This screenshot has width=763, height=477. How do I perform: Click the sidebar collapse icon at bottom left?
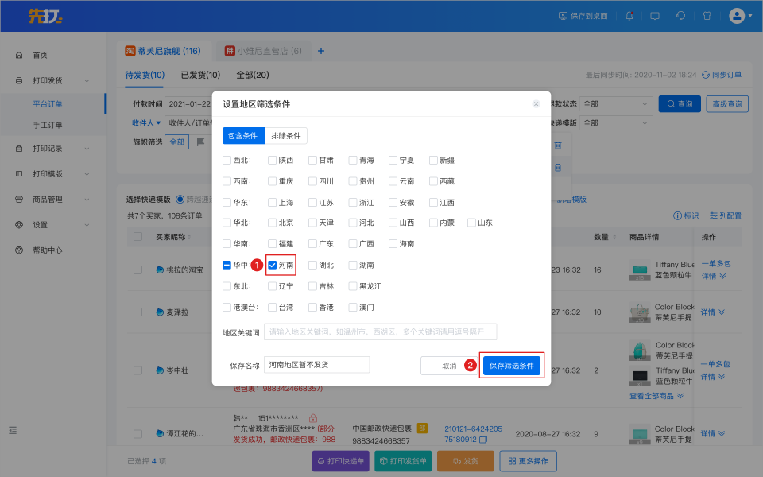13,430
